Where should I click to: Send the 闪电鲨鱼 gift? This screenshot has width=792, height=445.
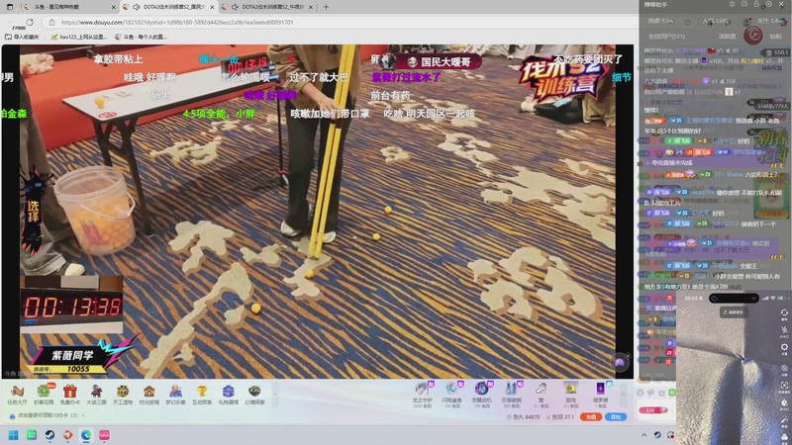pyautogui.click(x=451, y=394)
